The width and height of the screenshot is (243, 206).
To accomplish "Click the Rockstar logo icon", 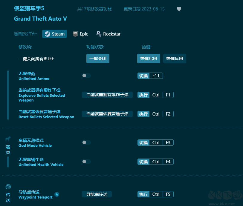I will pos(99,34).
